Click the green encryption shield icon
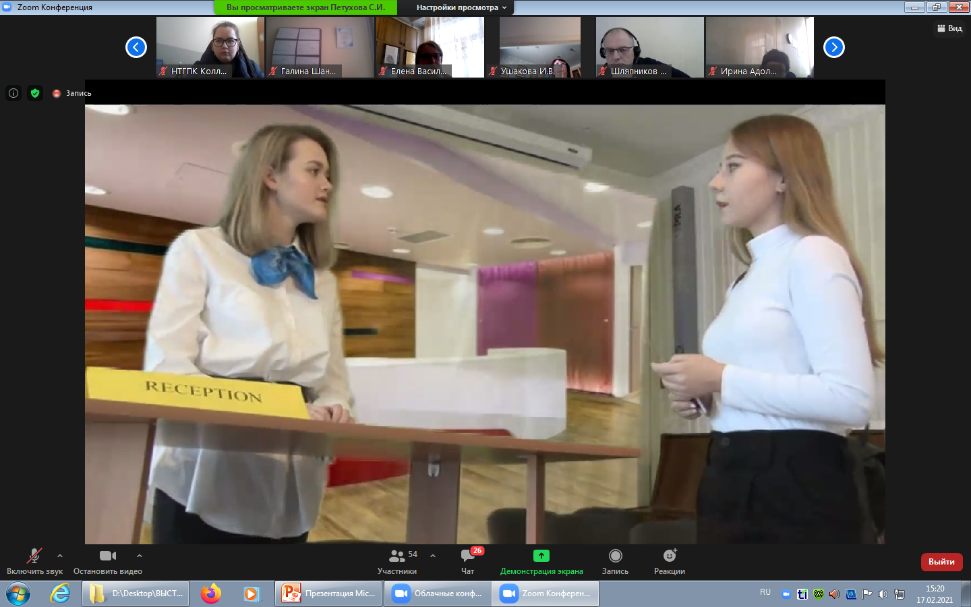Image resolution: width=971 pixels, height=607 pixels. pos(35,93)
